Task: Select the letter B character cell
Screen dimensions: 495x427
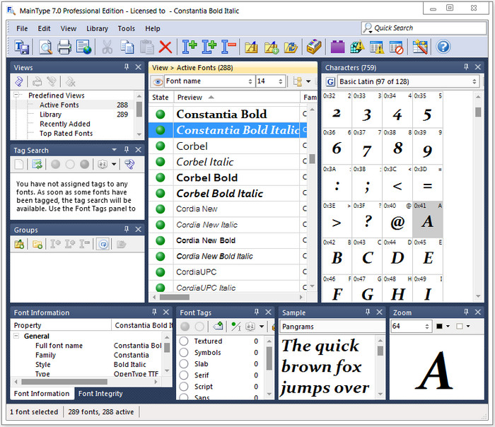Action: pos(337,256)
